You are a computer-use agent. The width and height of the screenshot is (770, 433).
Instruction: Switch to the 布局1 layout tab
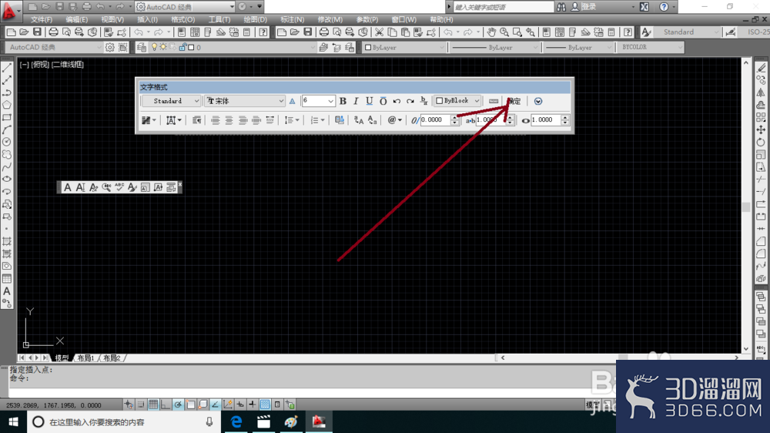click(x=85, y=357)
